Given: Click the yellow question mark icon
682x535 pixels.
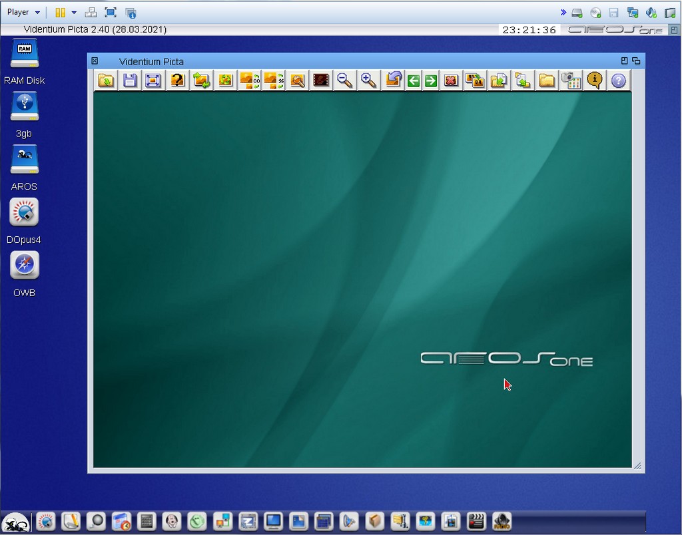Looking at the screenshot, I should tap(177, 81).
